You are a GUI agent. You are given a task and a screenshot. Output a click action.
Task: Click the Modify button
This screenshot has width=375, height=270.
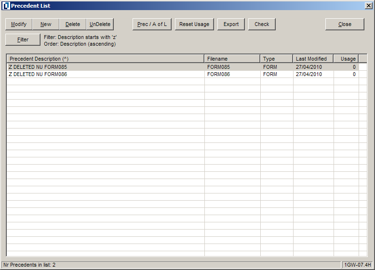(x=19, y=24)
